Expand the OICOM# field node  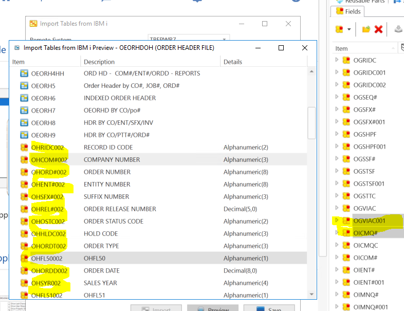(337, 258)
